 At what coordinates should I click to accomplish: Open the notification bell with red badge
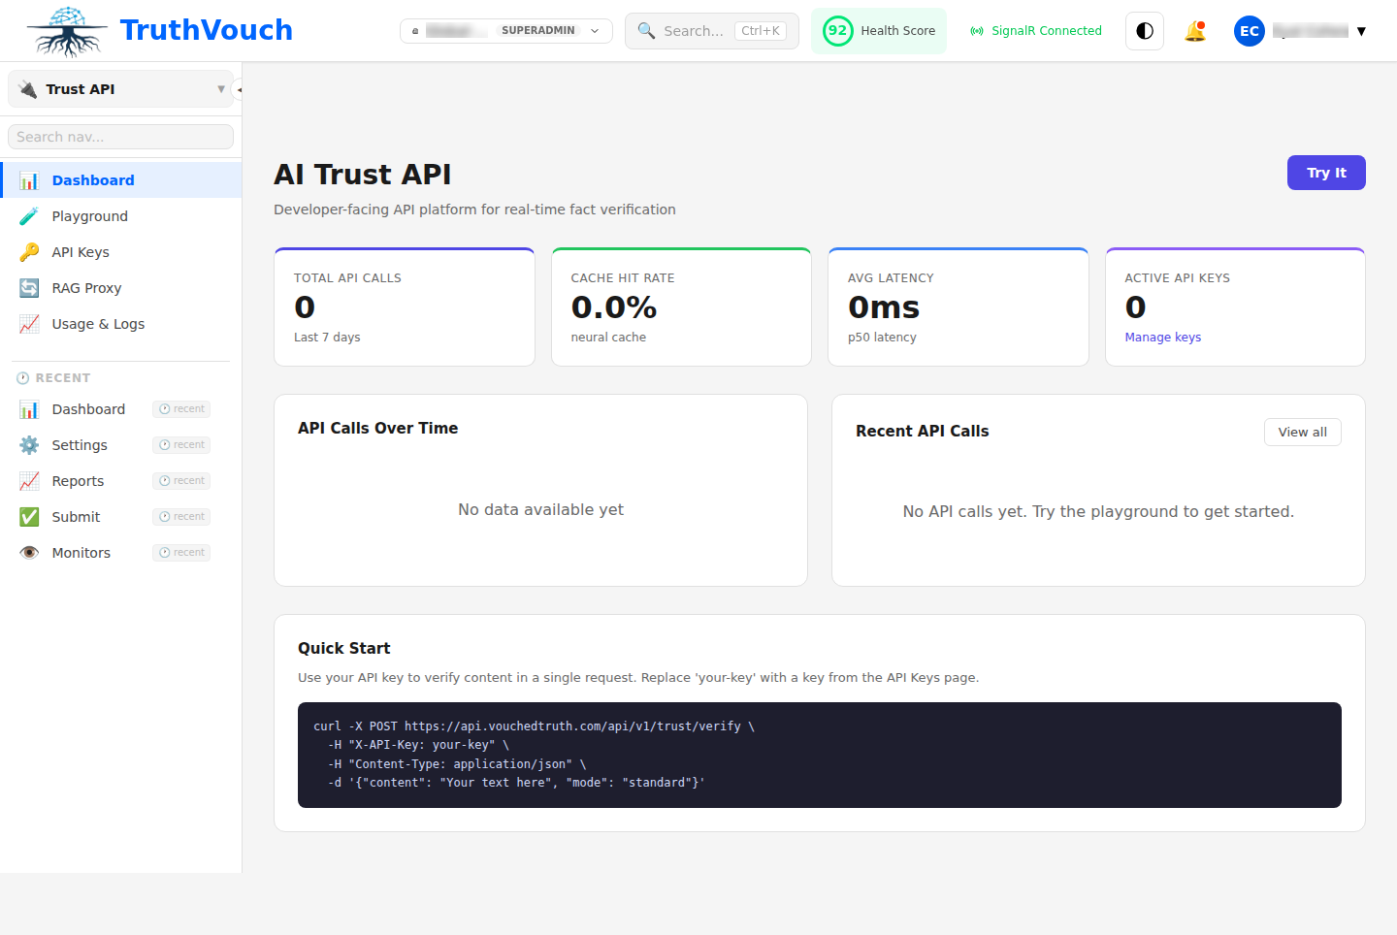1195,30
